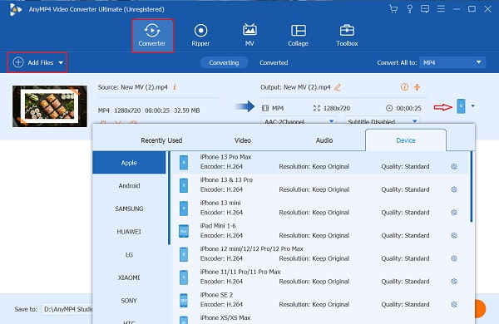Open the MV maker
The width and height of the screenshot is (499, 324).
click(249, 35)
